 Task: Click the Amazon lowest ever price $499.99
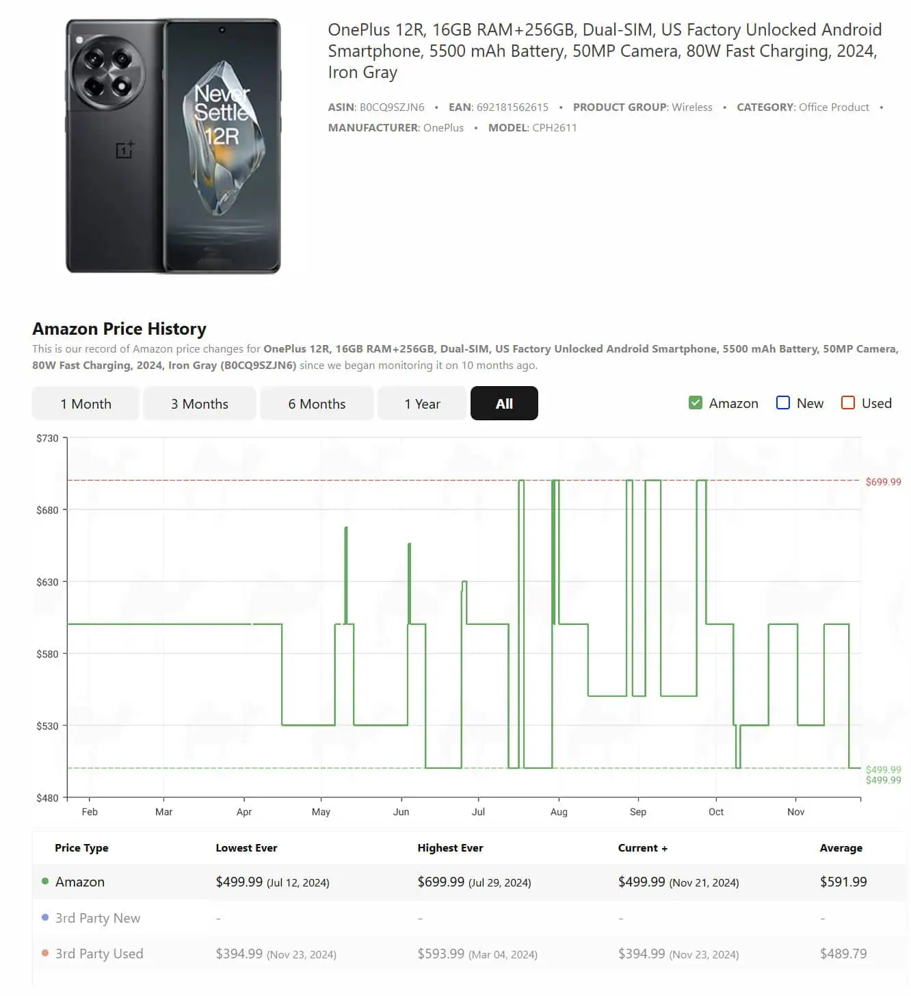[239, 882]
